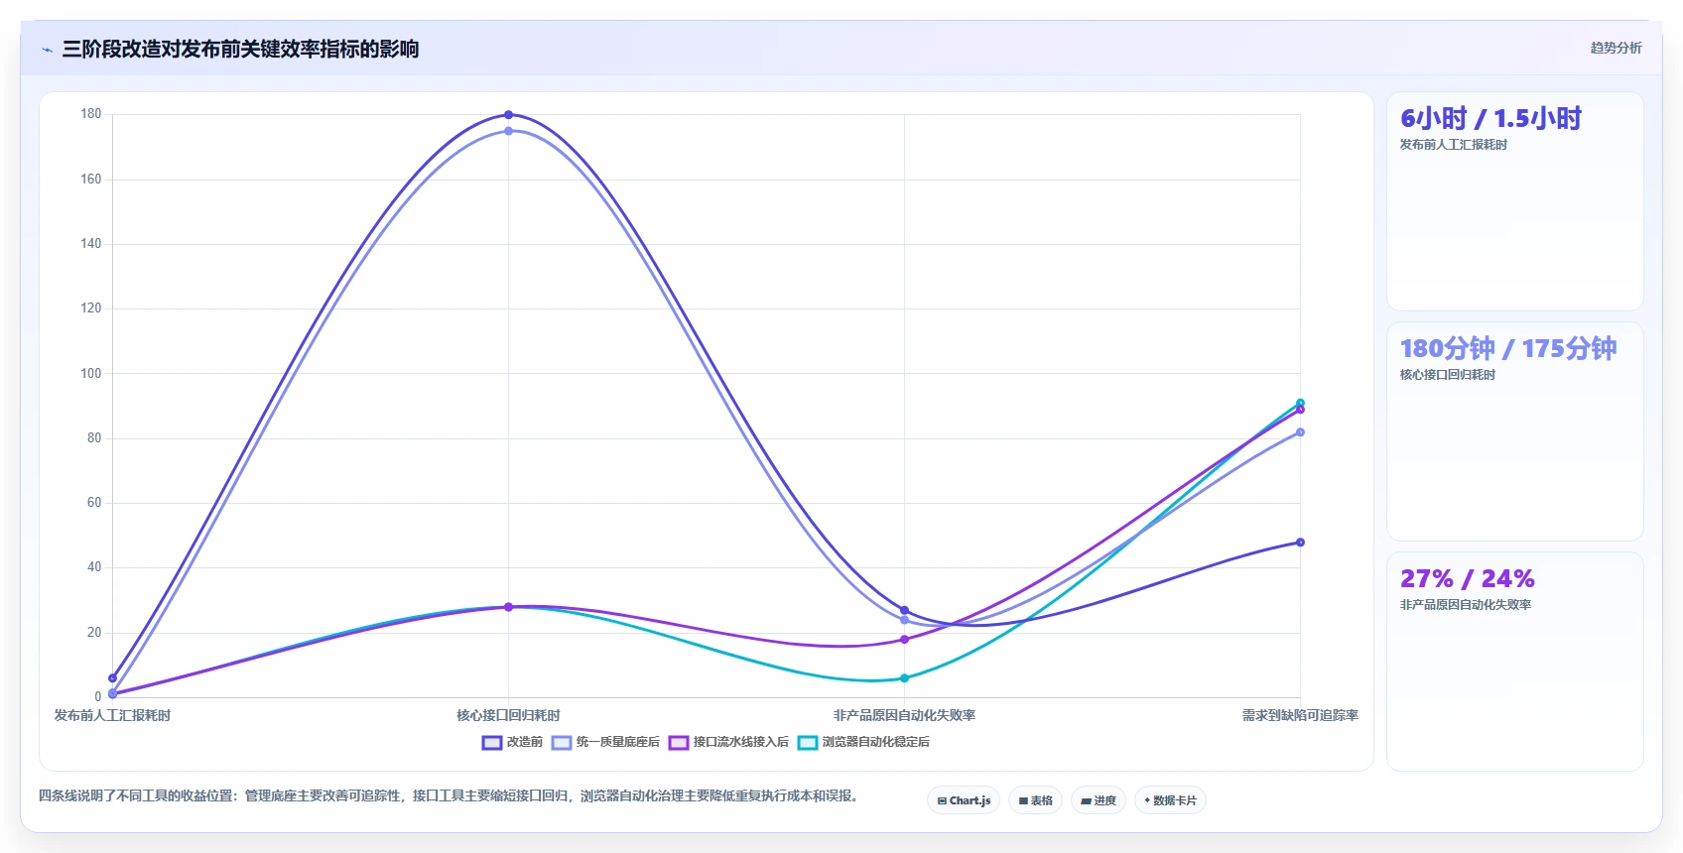Click the 统一质量底座后 point at 175
This screenshot has height=853, width=1683.
click(x=508, y=131)
